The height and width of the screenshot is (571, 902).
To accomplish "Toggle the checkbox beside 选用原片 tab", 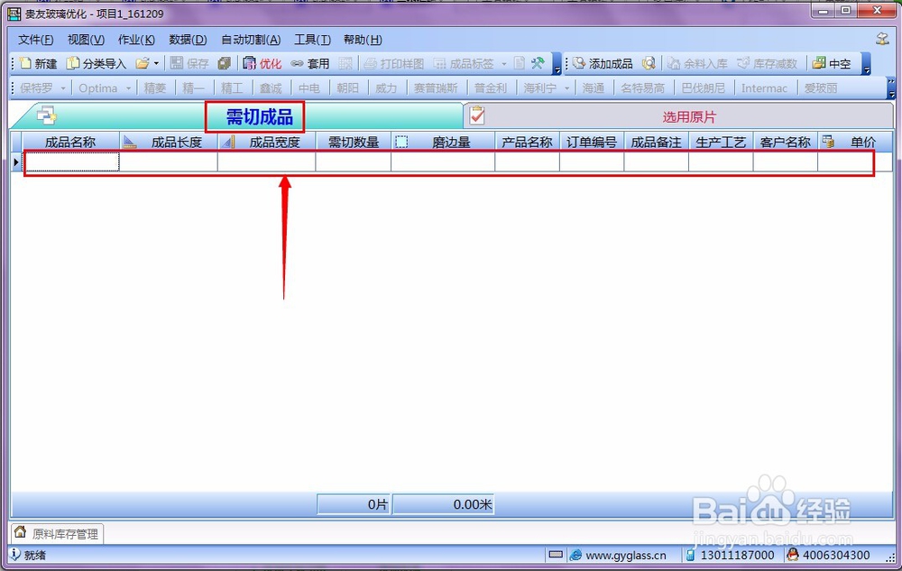I will click(475, 115).
